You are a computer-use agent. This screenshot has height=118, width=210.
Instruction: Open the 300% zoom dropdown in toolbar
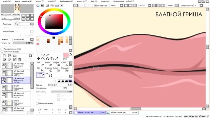(x=121, y=6)
